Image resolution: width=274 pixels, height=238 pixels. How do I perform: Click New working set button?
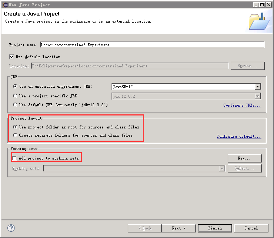pyautogui.click(x=244, y=158)
